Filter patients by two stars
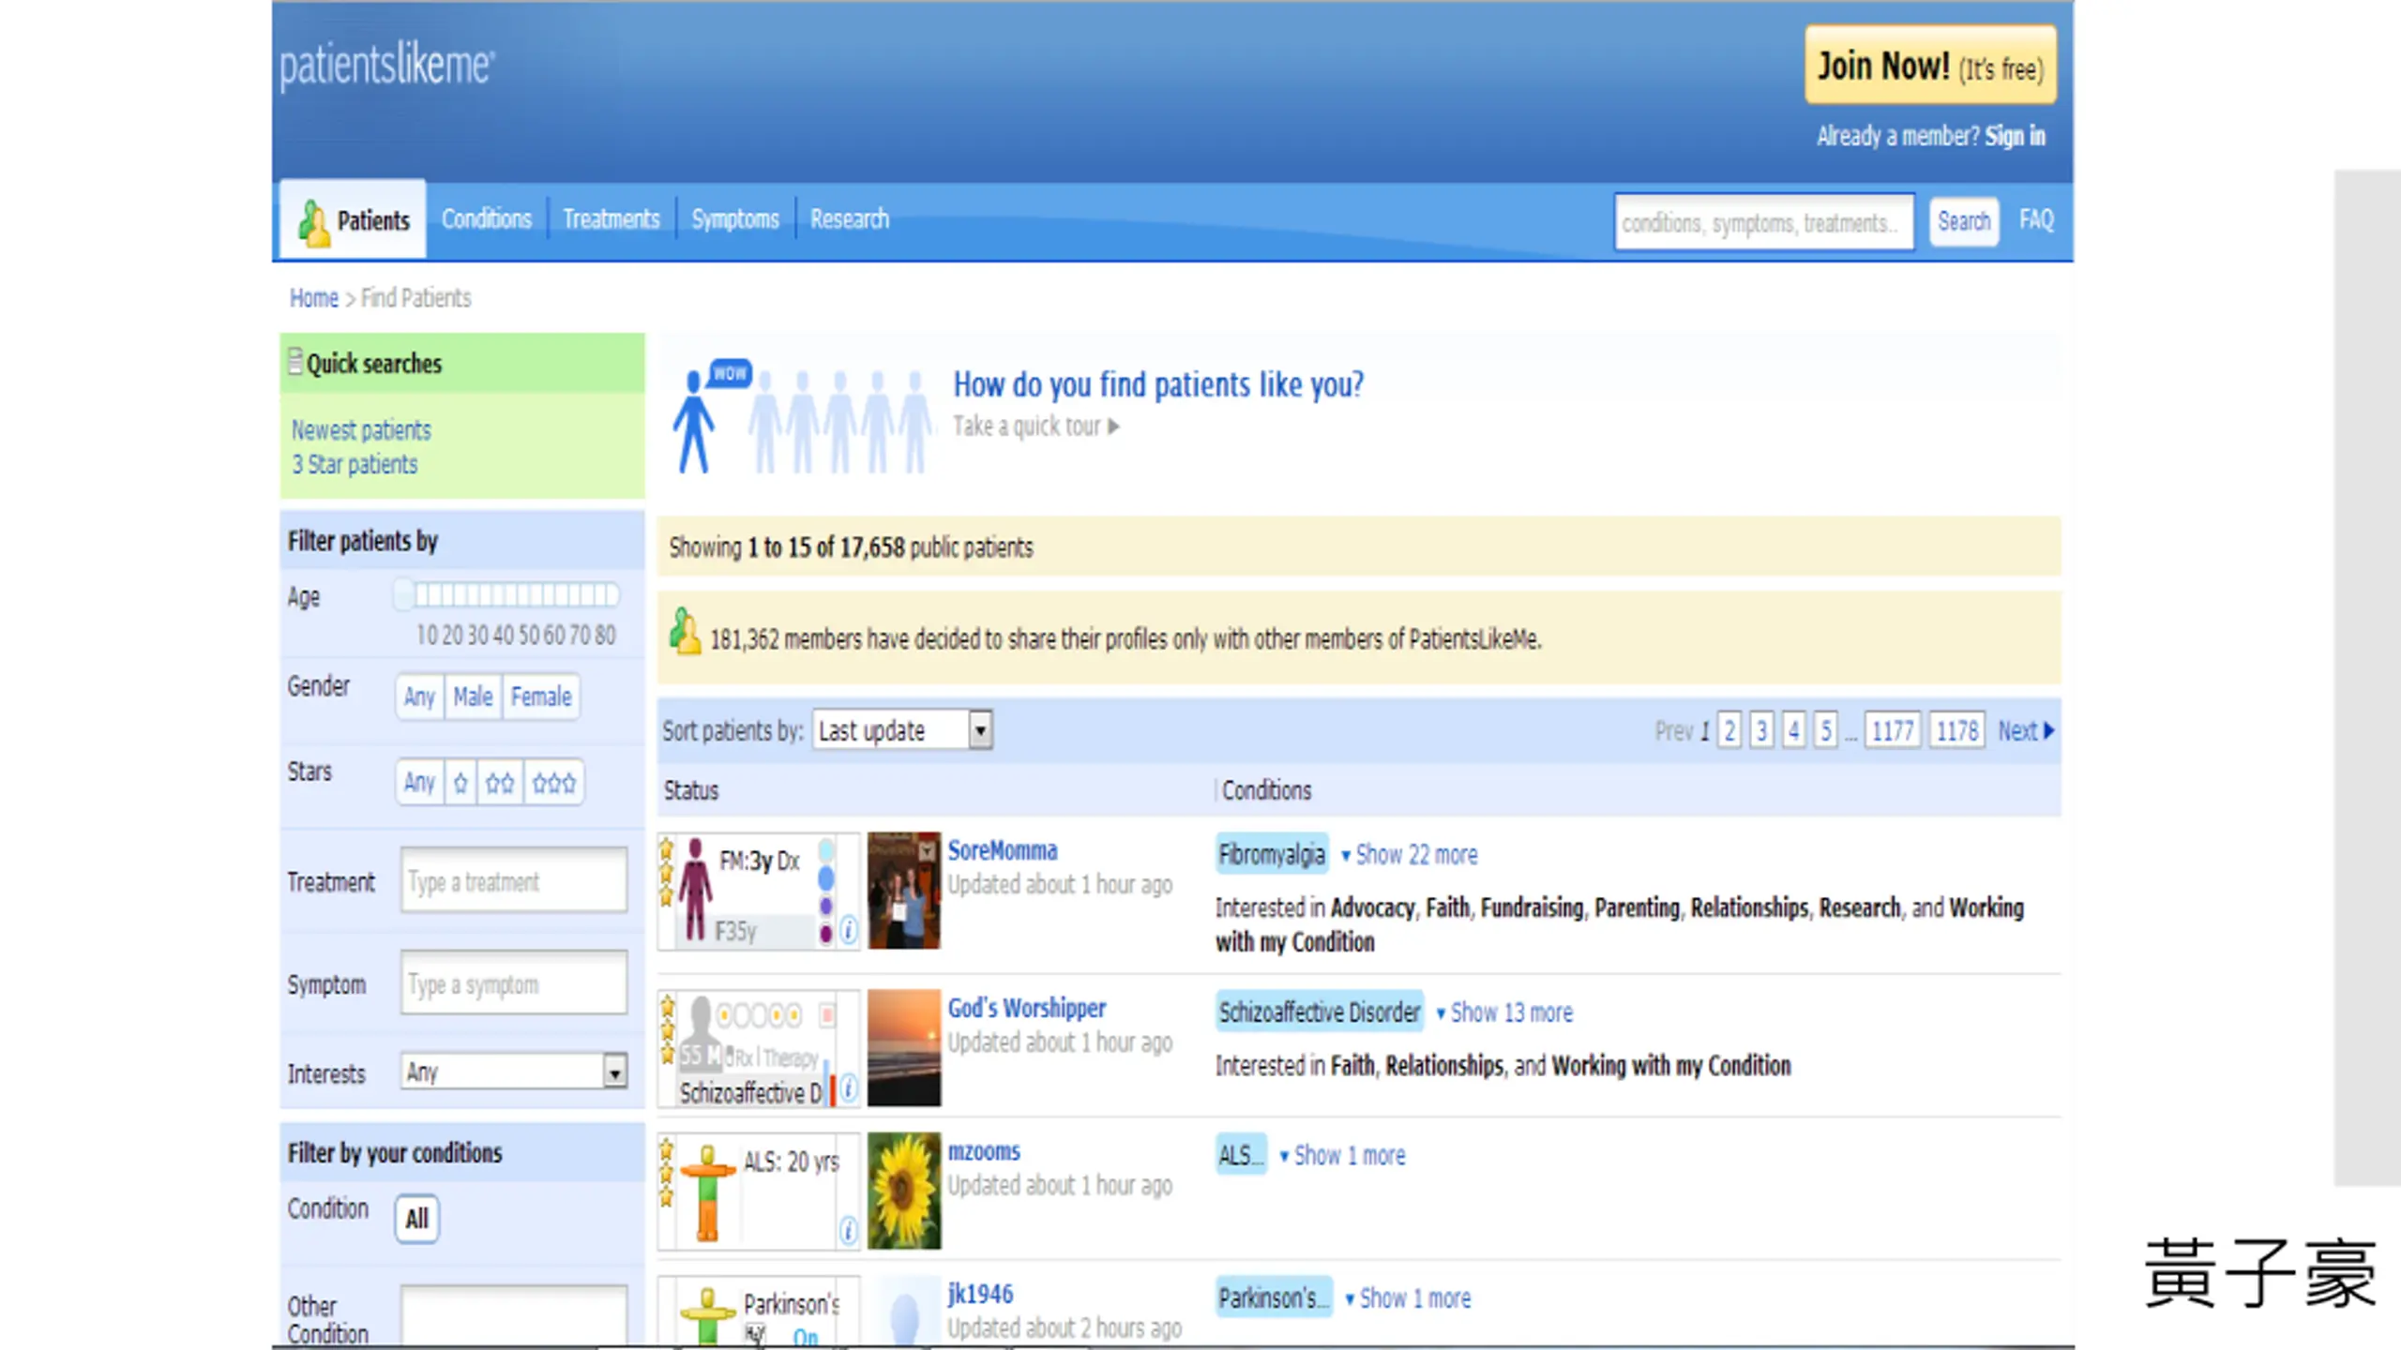This screenshot has width=2401, height=1350. [500, 782]
